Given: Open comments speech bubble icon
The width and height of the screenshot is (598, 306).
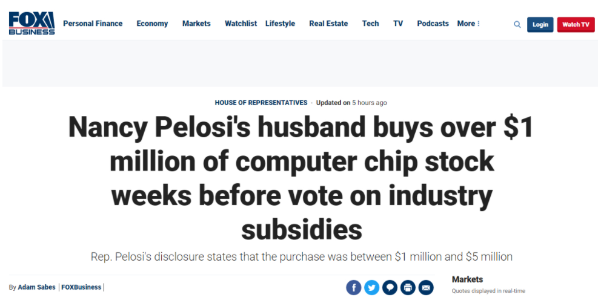Looking at the screenshot, I should 390,287.
